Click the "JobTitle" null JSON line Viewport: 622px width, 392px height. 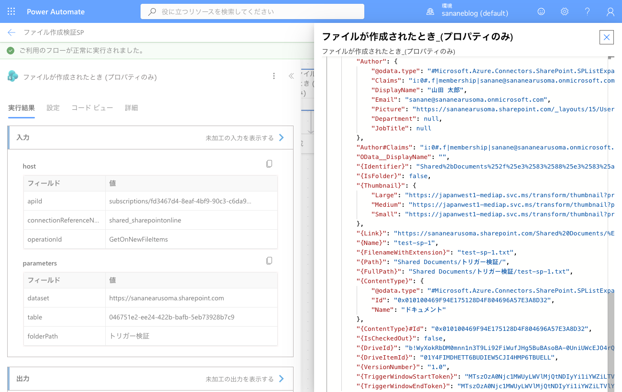(x=401, y=128)
